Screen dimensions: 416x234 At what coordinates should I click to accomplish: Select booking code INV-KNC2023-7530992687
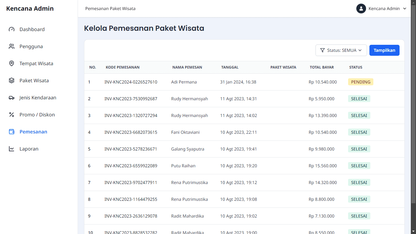pos(131,99)
